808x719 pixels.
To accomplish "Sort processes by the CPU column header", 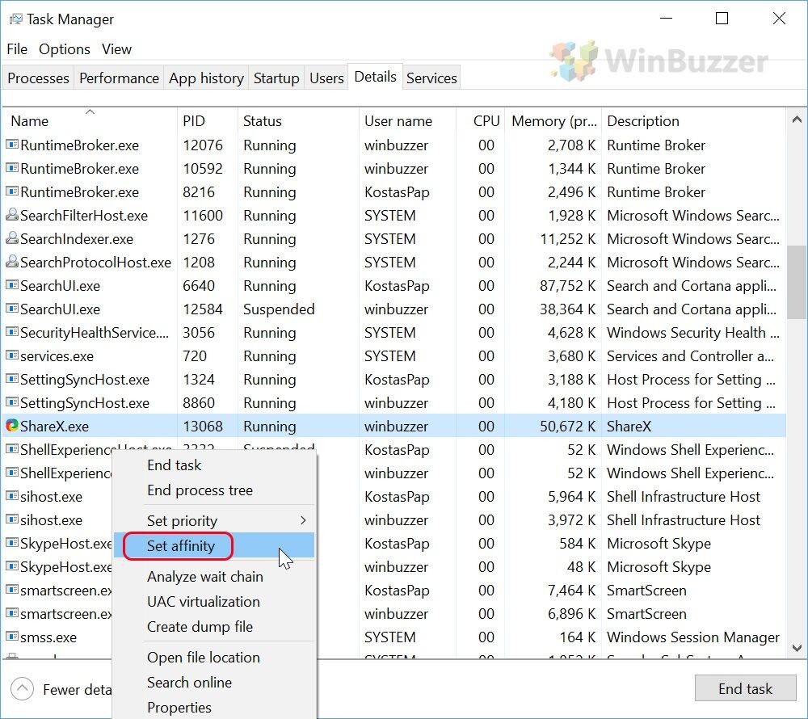I will click(x=486, y=120).
